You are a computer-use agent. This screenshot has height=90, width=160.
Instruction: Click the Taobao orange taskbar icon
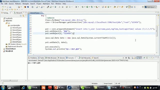pos(43,88)
